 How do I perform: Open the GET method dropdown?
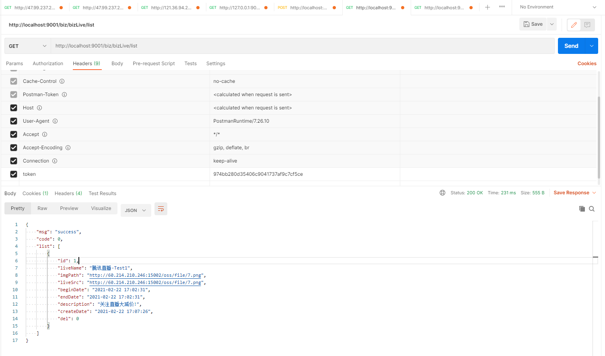[27, 45]
